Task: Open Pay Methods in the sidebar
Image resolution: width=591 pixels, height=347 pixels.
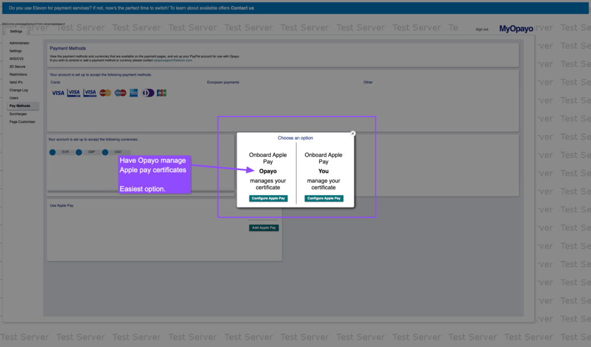Action: coord(20,106)
